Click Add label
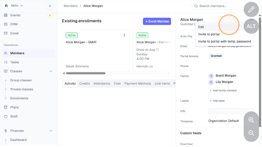 click(217, 101)
